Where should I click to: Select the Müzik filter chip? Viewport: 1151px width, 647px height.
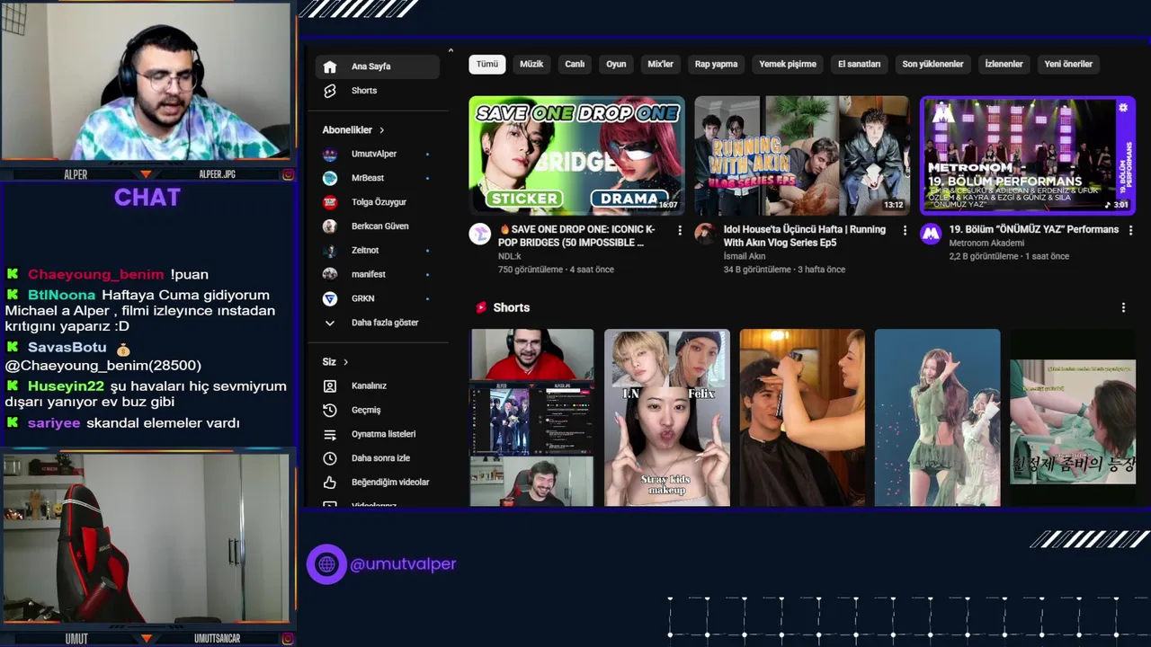click(x=531, y=64)
